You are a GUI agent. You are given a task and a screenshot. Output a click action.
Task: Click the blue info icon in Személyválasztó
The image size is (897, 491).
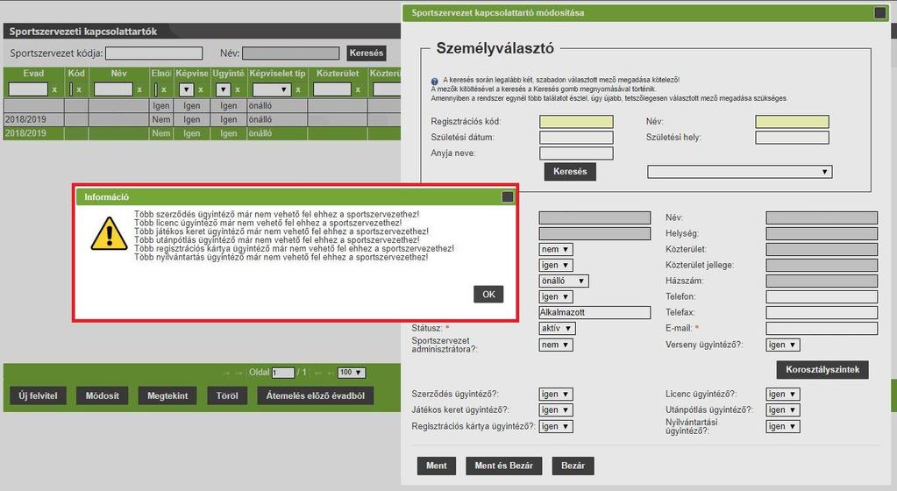(x=435, y=82)
